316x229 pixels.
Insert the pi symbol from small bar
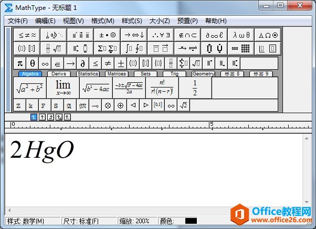[x=20, y=63]
